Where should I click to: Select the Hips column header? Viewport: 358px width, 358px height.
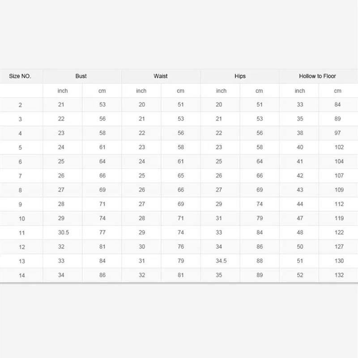(240, 76)
